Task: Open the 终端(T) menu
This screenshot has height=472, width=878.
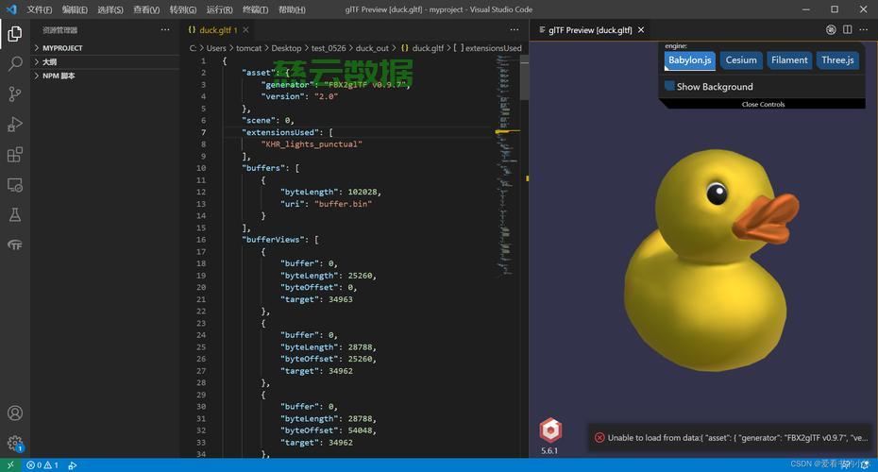Action: pos(255,9)
